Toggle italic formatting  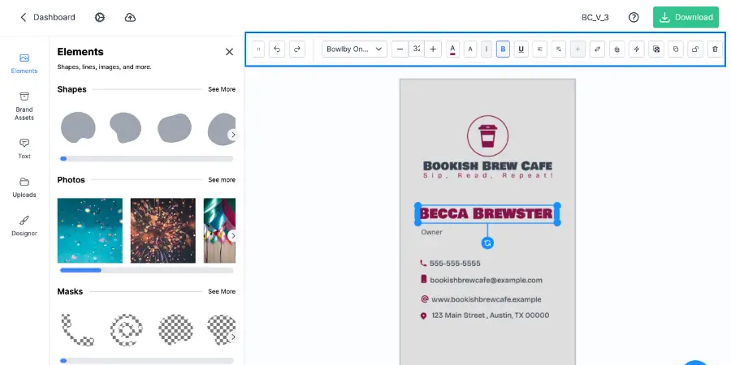[487, 49]
